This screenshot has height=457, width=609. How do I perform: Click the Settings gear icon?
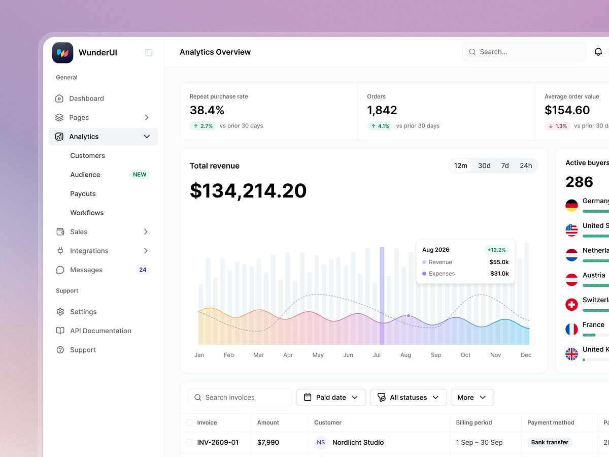pos(60,312)
